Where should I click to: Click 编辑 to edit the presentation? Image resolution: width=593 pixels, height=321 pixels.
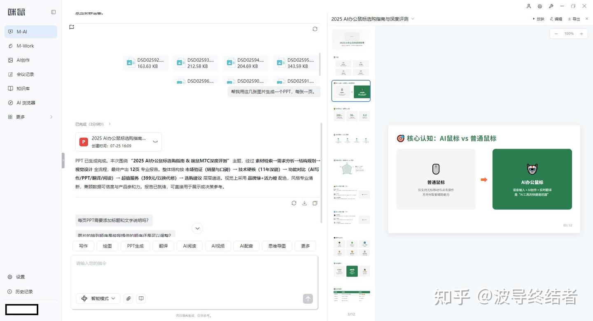(x=556, y=19)
